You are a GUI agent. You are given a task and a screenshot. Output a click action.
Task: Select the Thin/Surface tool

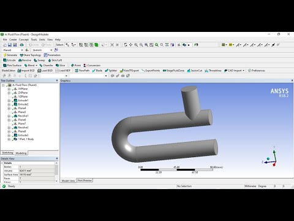pos(12,65)
